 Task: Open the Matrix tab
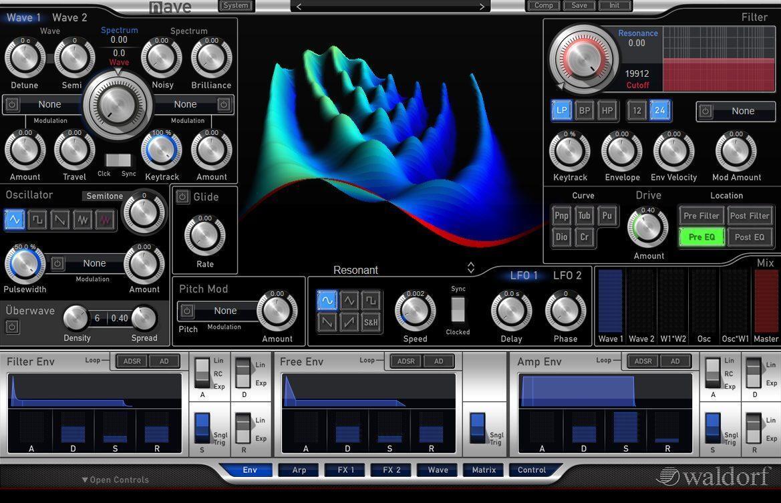click(484, 470)
